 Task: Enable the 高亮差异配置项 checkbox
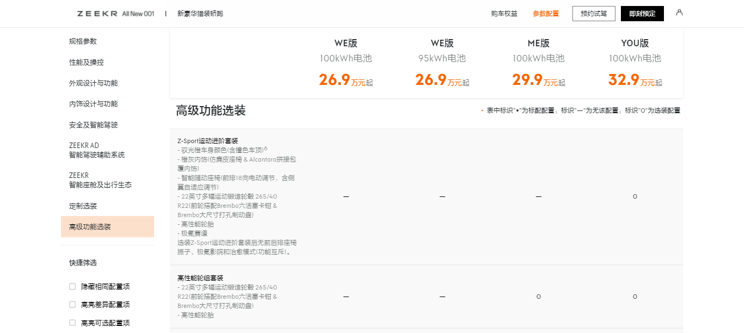click(72, 304)
